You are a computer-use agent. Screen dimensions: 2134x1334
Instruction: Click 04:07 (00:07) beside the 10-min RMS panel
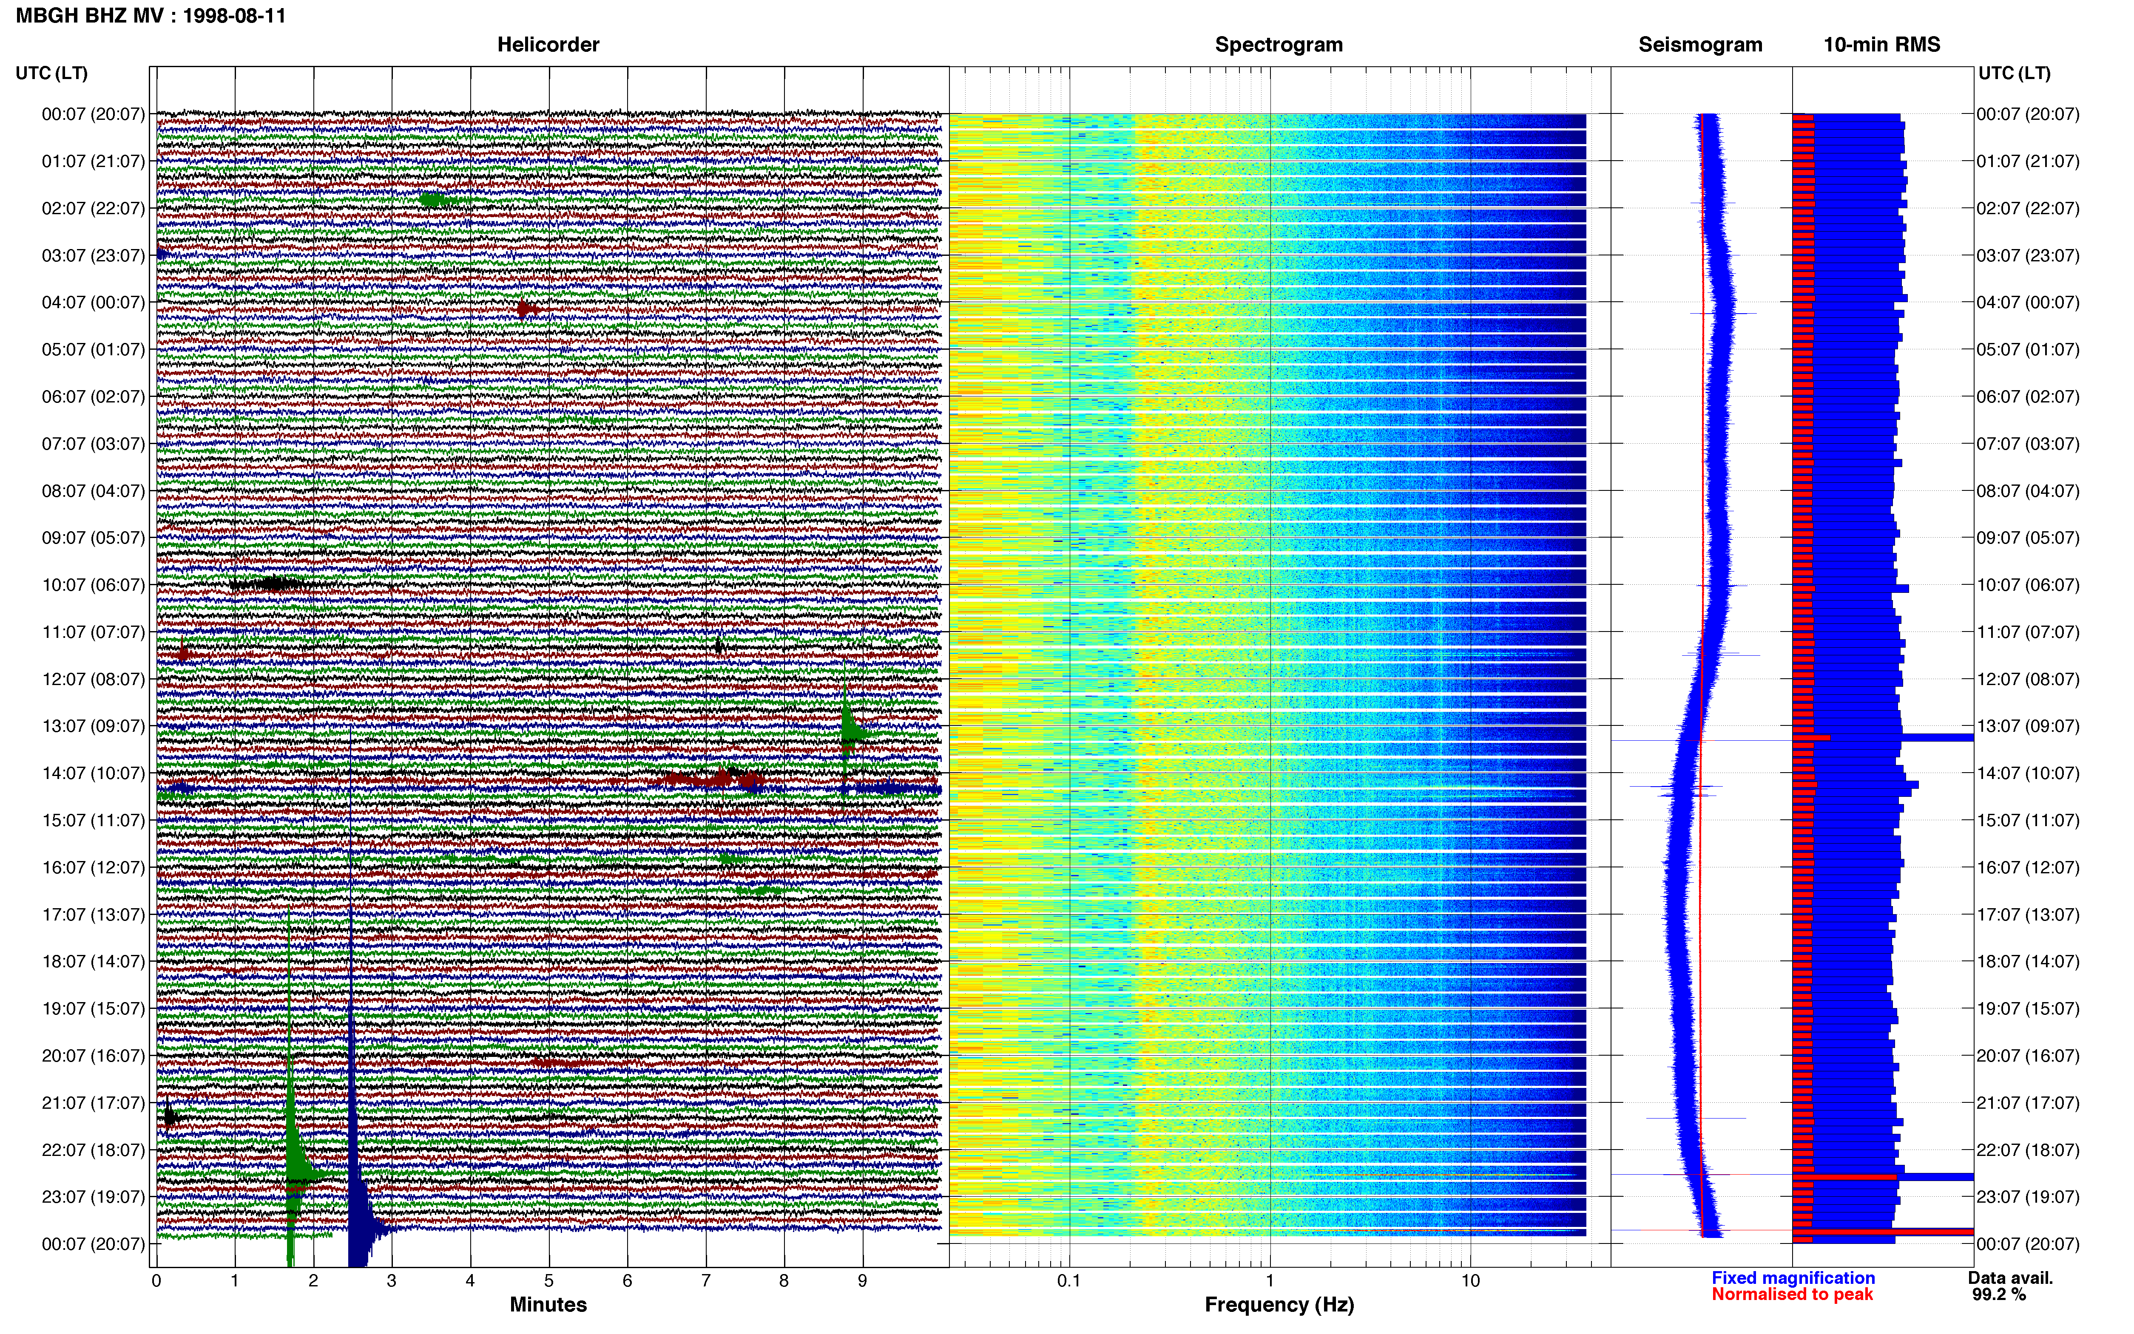(2028, 303)
